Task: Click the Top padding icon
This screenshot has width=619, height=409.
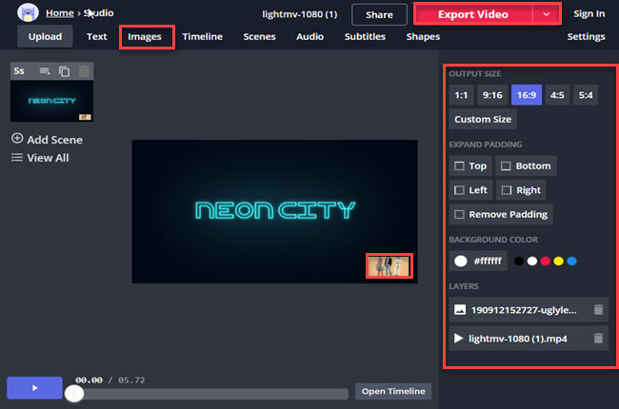Action: [459, 166]
